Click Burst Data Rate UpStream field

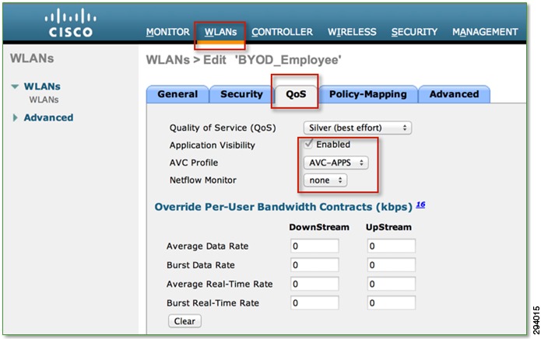click(x=392, y=265)
